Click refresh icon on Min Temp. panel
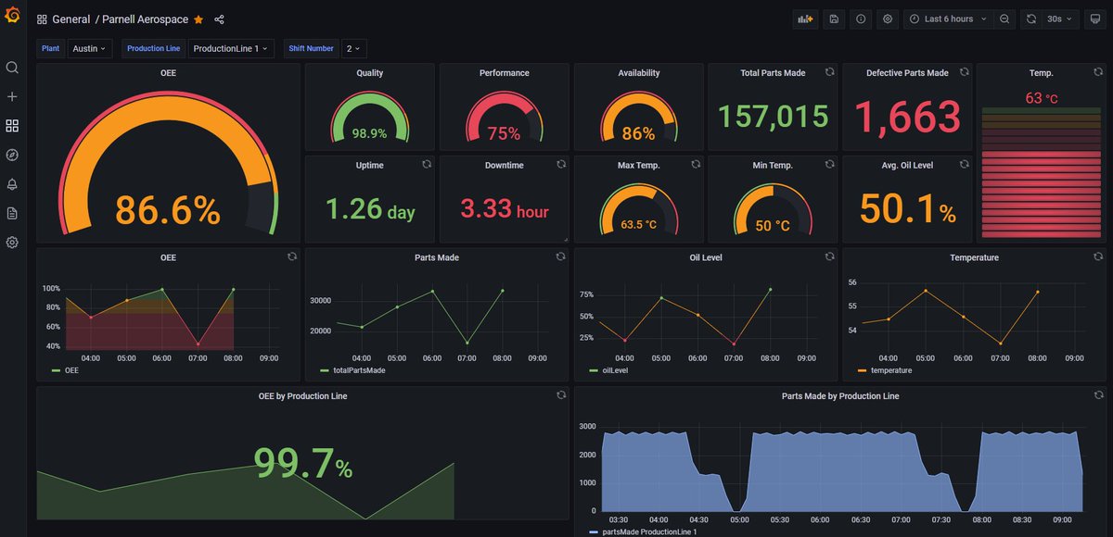 pos(830,164)
